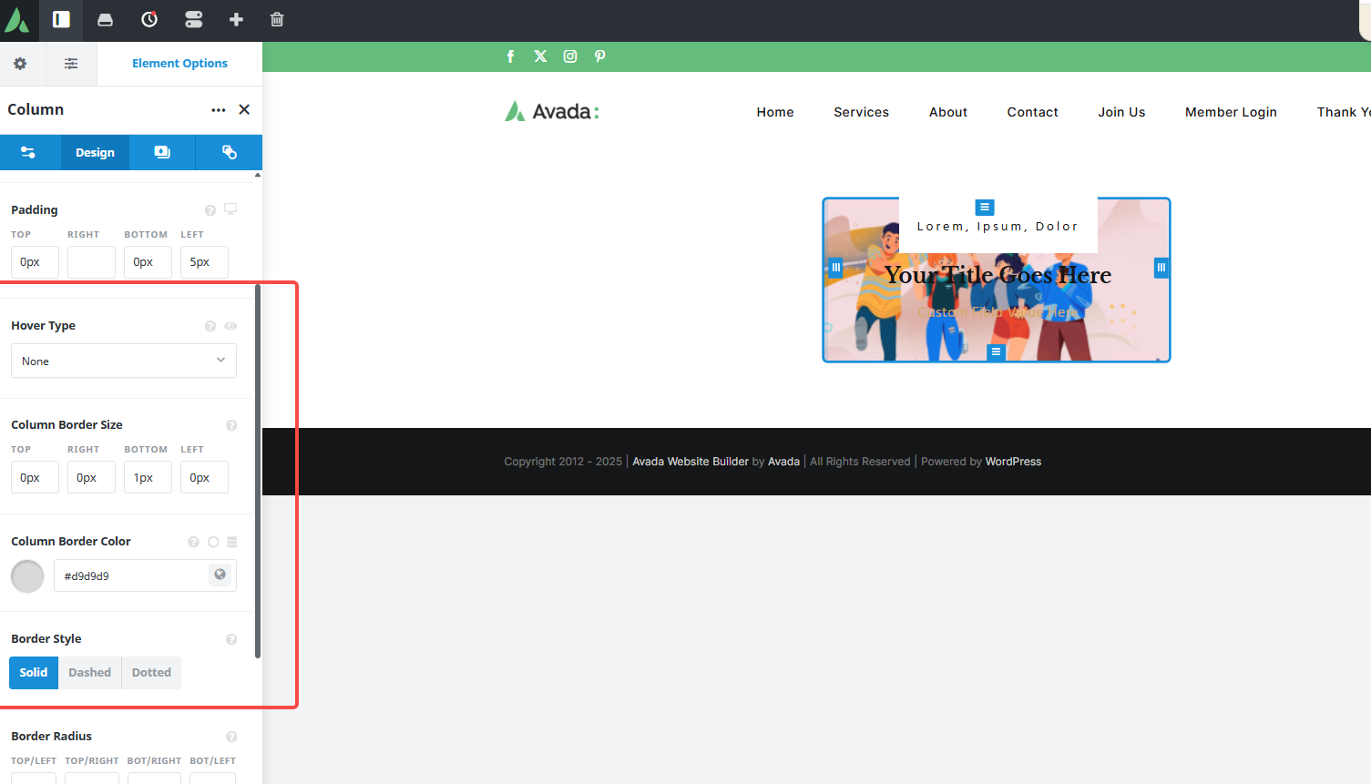Open global color picker globe icon
The width and height of the screenshot is (1371, 784).
click(x=220, y=575)
